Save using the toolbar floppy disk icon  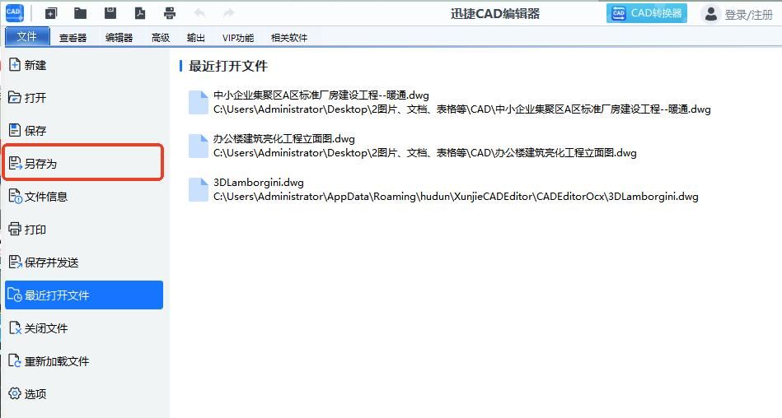click(110, 13)
